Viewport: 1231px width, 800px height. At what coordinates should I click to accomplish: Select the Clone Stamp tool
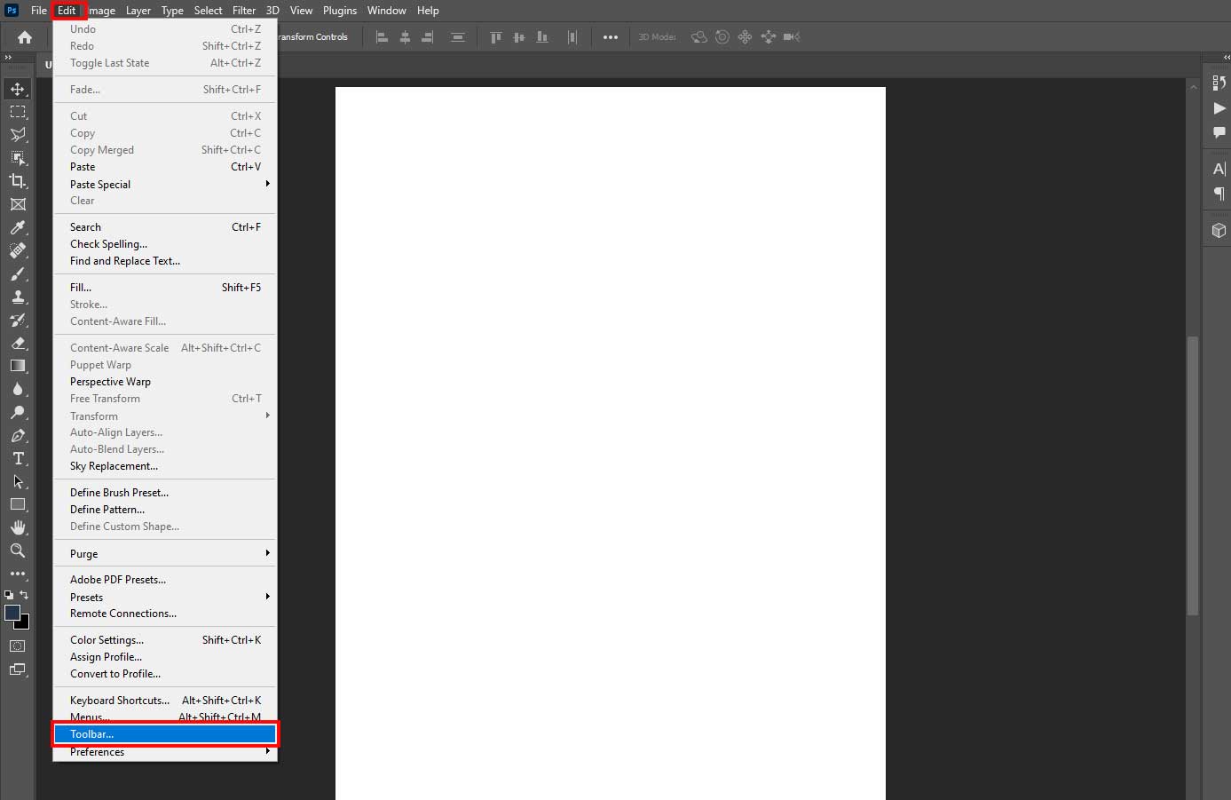coord(17,297)
